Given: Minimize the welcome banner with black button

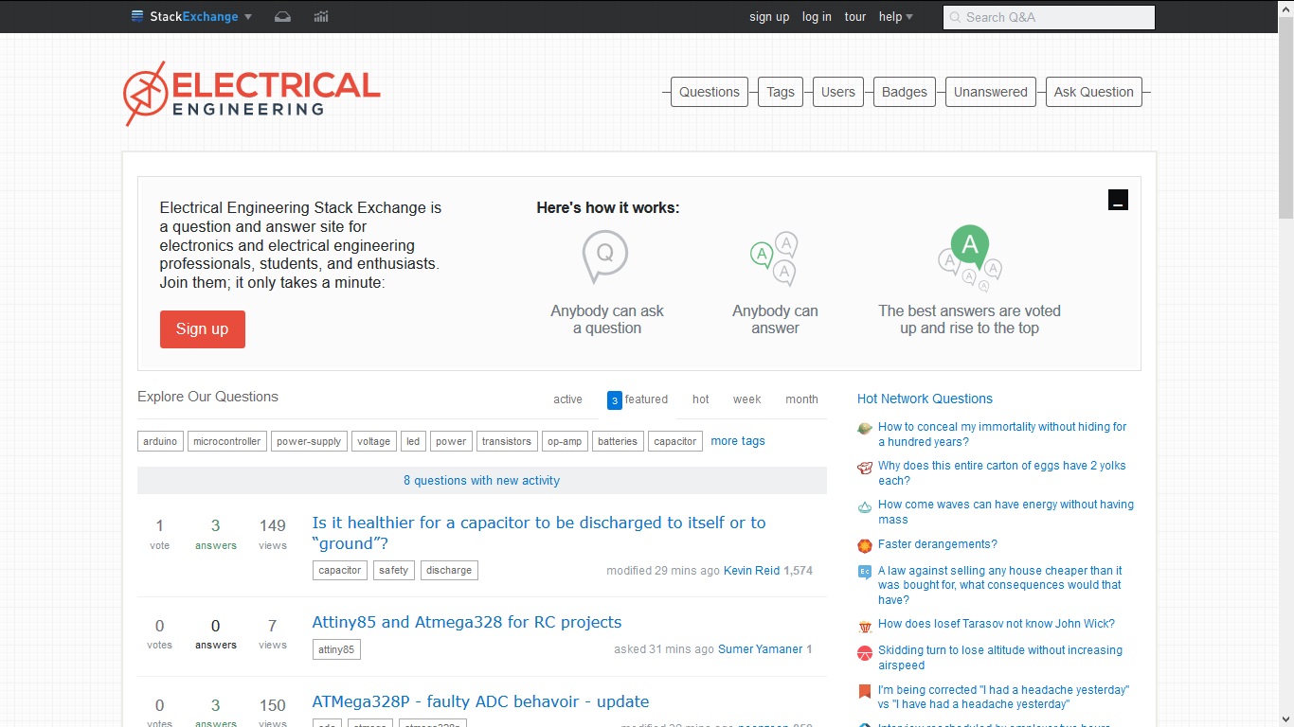Looking at the screenshot, I should pyautogui.click(x=1118, y=200).
